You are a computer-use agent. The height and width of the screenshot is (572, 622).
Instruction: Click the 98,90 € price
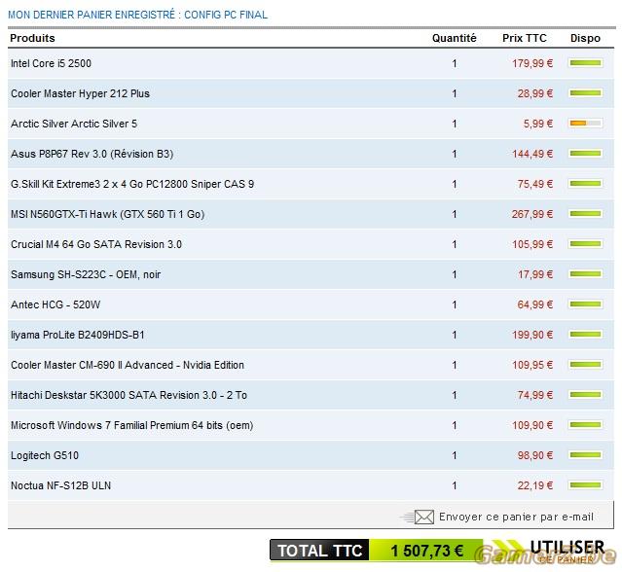pyautogui.click(x=535, y=455)
